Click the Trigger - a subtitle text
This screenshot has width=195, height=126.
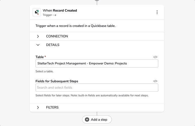click(x=49, y=15)
